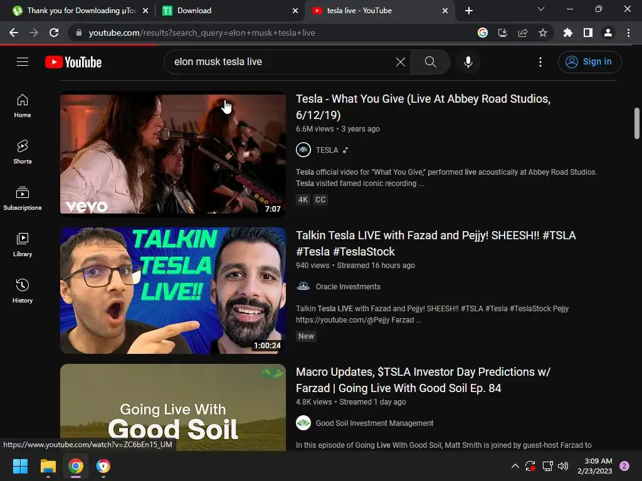Open the Extensions puzzle icon
The height and width of the screenshot is (481, 642).
tap(568, 33)
